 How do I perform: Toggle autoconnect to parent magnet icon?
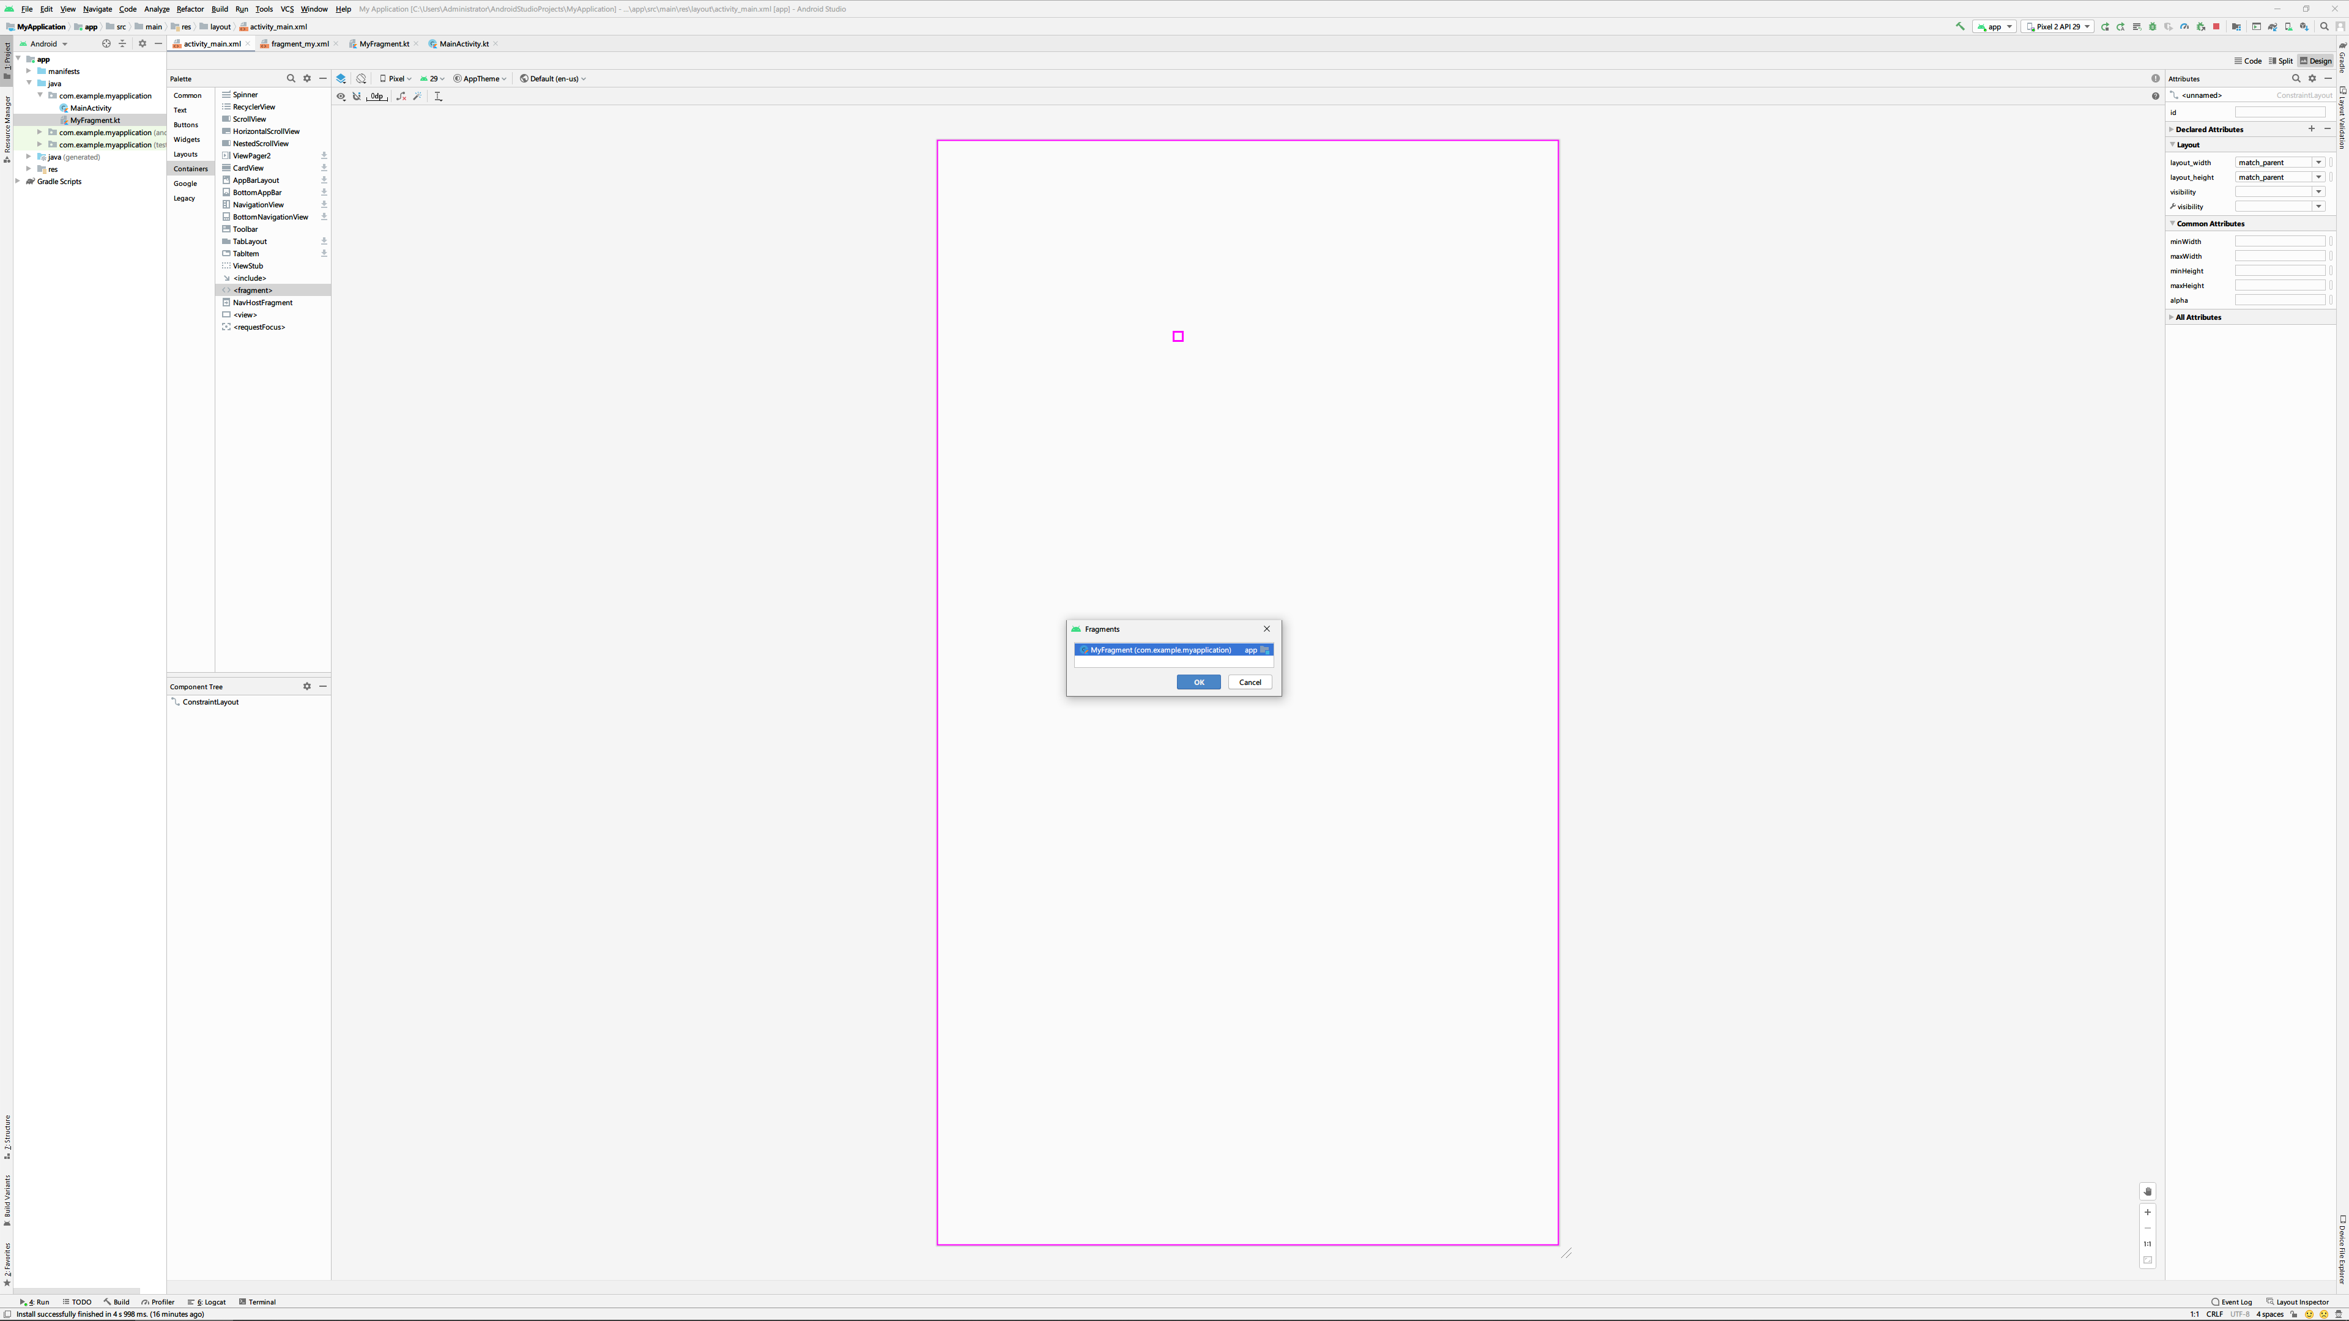[357, 97]
